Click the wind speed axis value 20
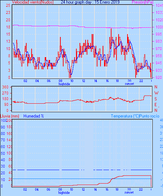163x196 pixels. click(x=8, y=20)
